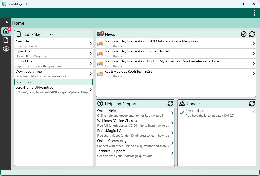Open New File chevron arrow
This screenshot has height=176, width=260.
coord(91,43)
